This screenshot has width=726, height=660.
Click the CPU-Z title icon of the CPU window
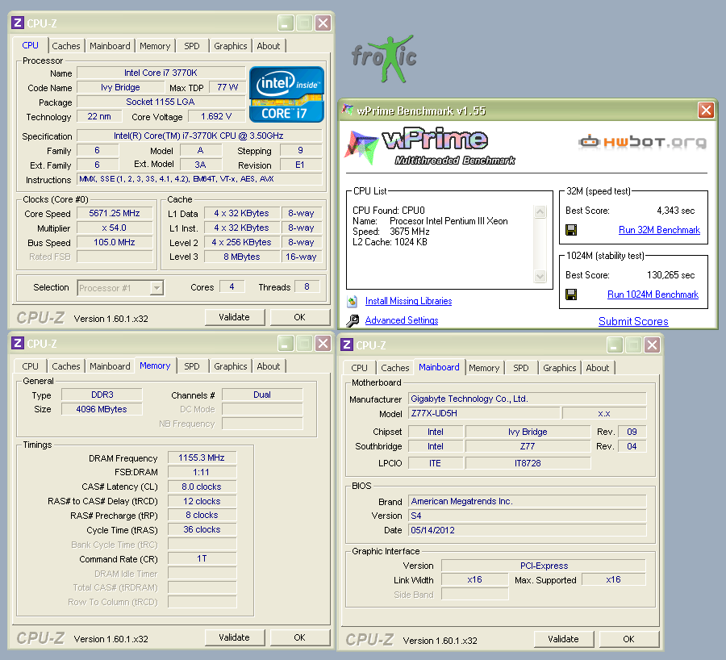[x=18, y=23]
